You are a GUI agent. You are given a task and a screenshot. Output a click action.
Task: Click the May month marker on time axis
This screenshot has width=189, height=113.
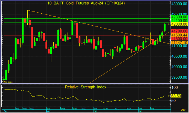point(48,112)
